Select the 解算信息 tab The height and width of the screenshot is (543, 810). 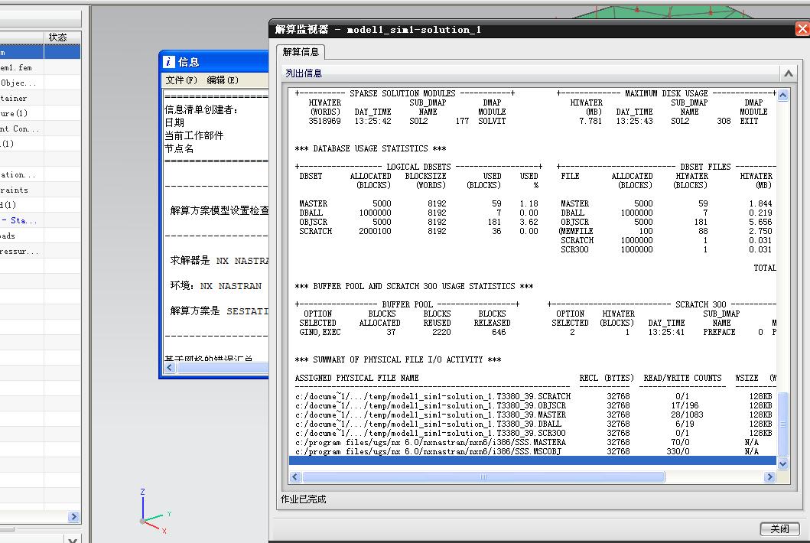coord(300,52)
